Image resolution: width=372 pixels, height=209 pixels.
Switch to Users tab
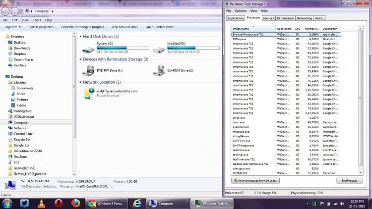pos(318,18)
